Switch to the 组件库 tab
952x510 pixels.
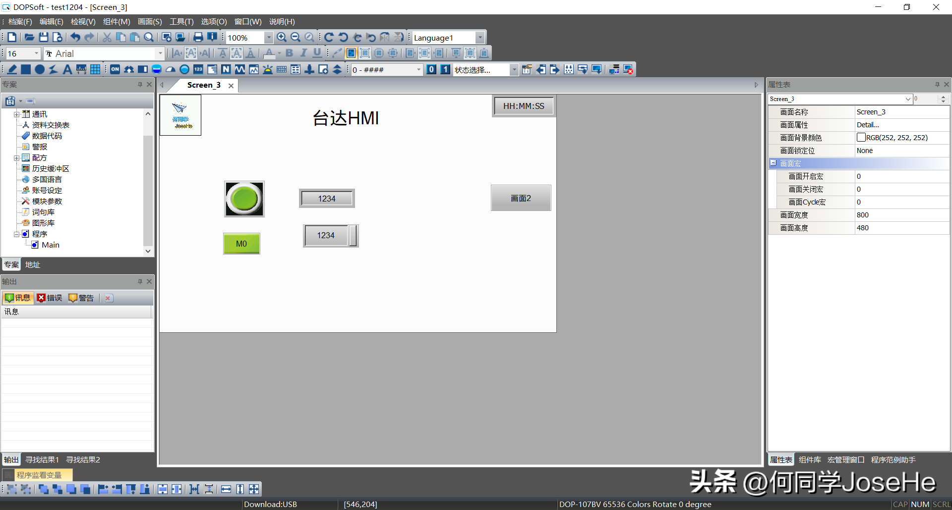click(x=810, y=460)
